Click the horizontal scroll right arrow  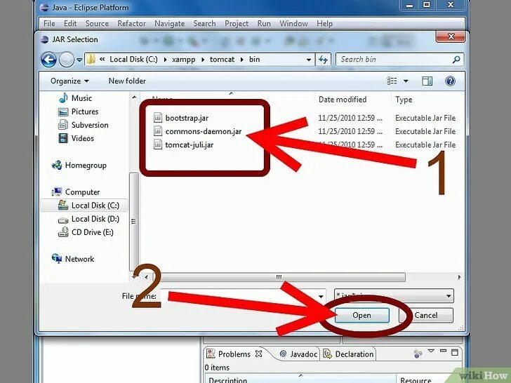460,277
